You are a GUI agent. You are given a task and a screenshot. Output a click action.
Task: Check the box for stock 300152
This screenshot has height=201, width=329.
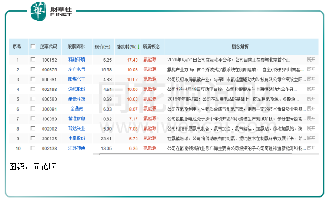(x=33, y=60)
